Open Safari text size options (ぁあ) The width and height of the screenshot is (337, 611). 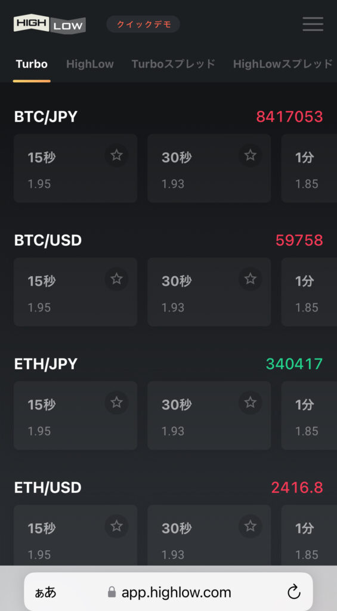(x=45, y=593)
